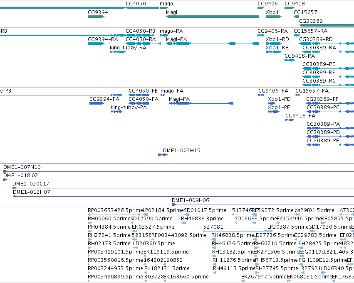Screen dimensions: 354x283
Task: Click the CG9394 gene bar in top track
Action: coord(96,17)
